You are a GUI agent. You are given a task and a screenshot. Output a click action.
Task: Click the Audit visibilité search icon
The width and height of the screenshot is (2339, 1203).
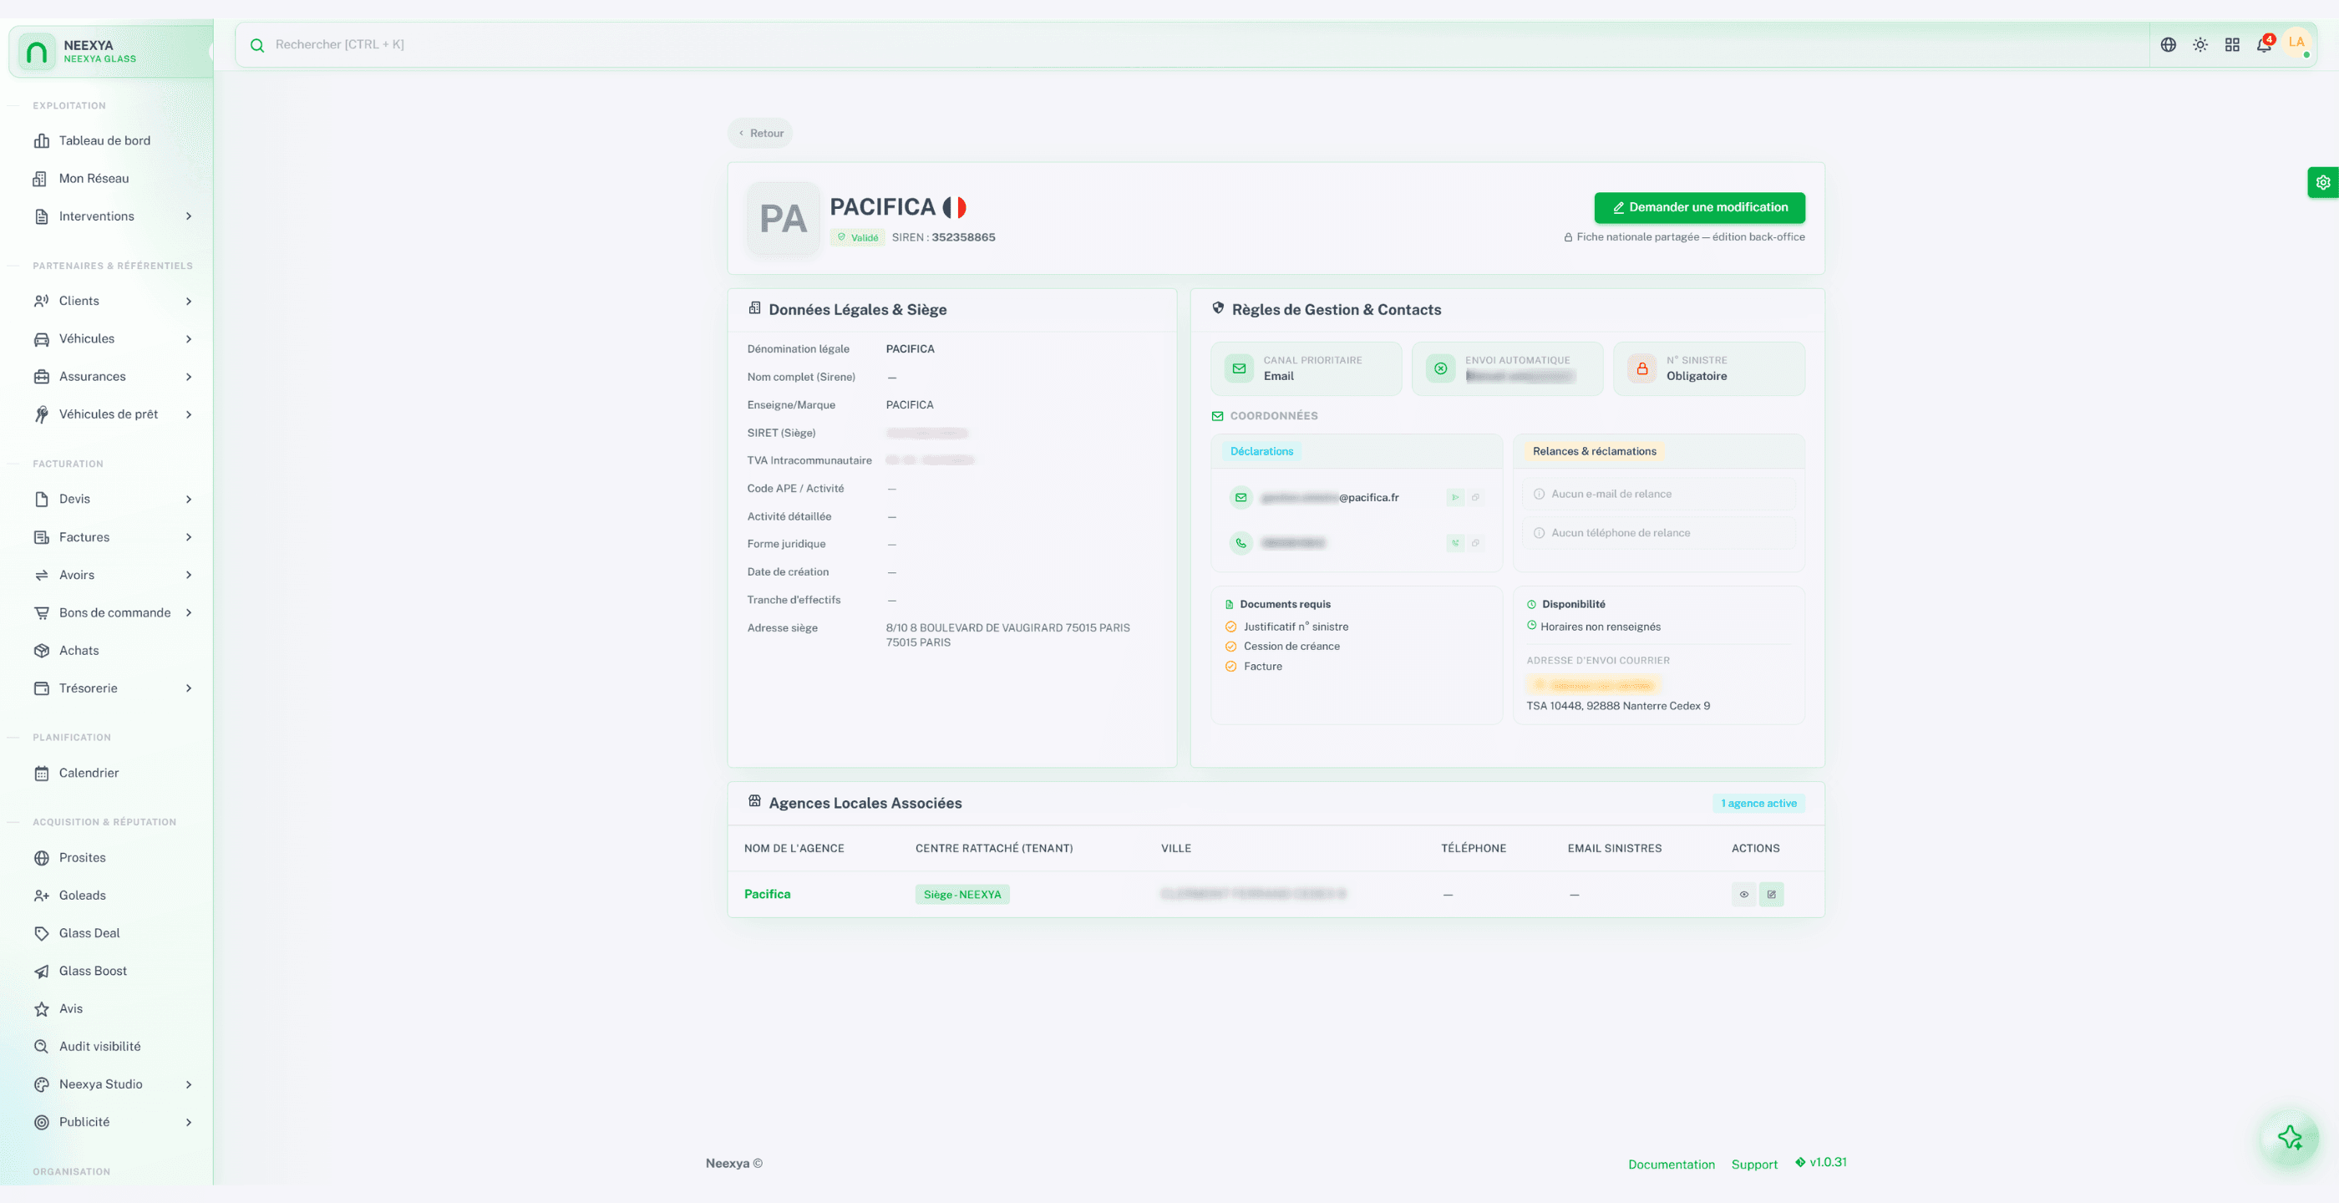42,1047
